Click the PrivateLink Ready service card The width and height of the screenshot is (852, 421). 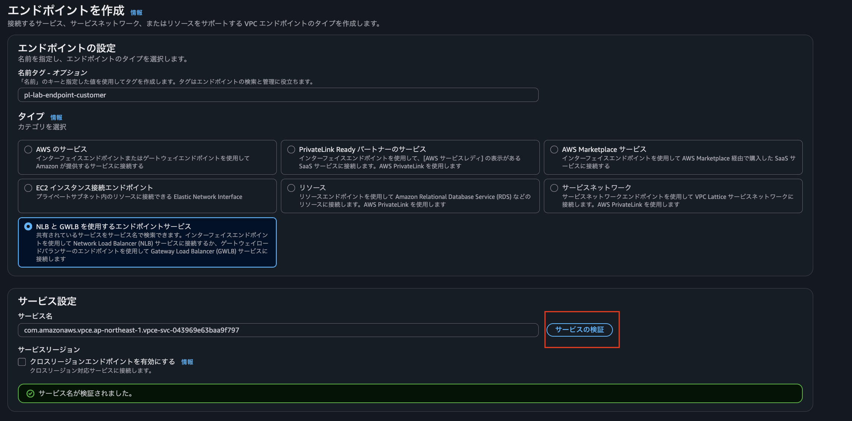[x=410, y=157]
